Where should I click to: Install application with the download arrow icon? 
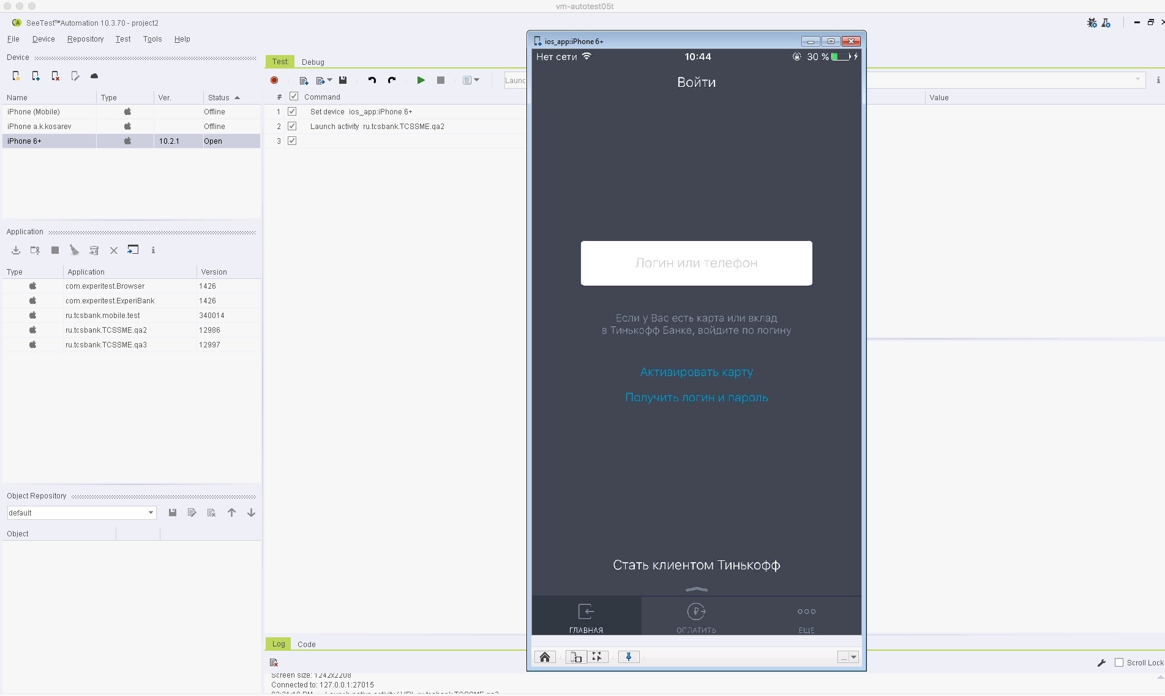pos(16,250)
